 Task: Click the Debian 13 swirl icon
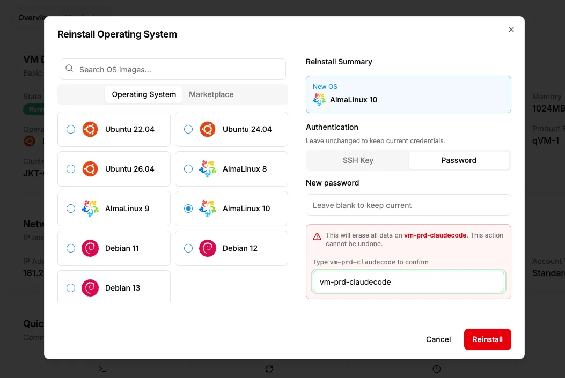tap(90, 288)
